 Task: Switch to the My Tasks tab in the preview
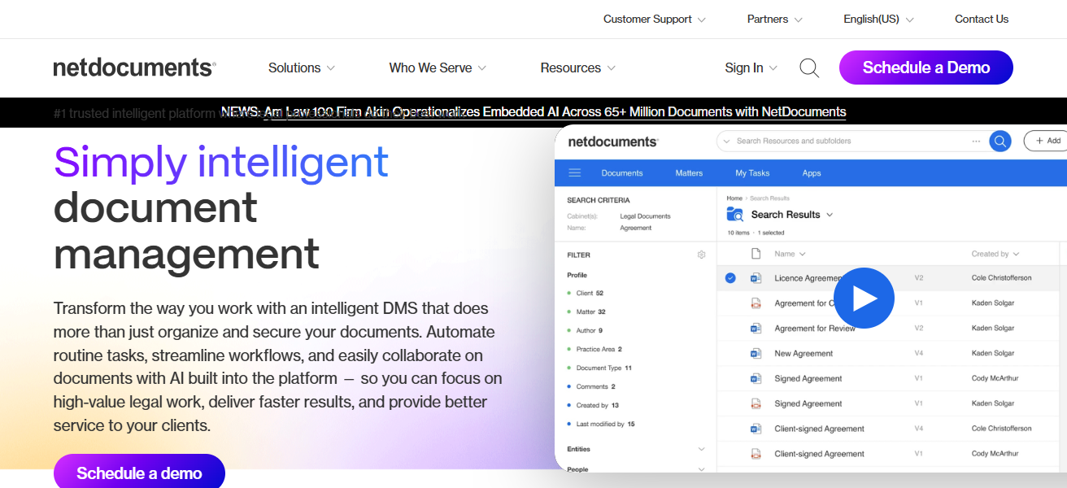click(x=752, y=173)
